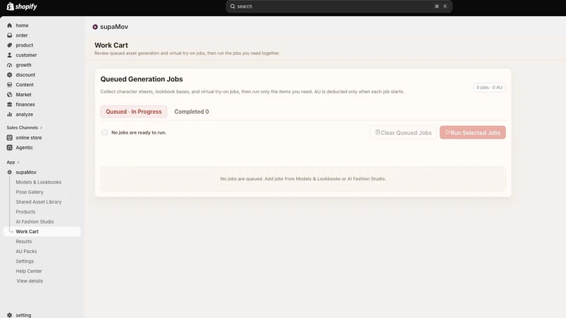Image resolution: width=566 pixels, height=318 pixels.
Task: Click the growth gauge icon
Action: point(9,65)
